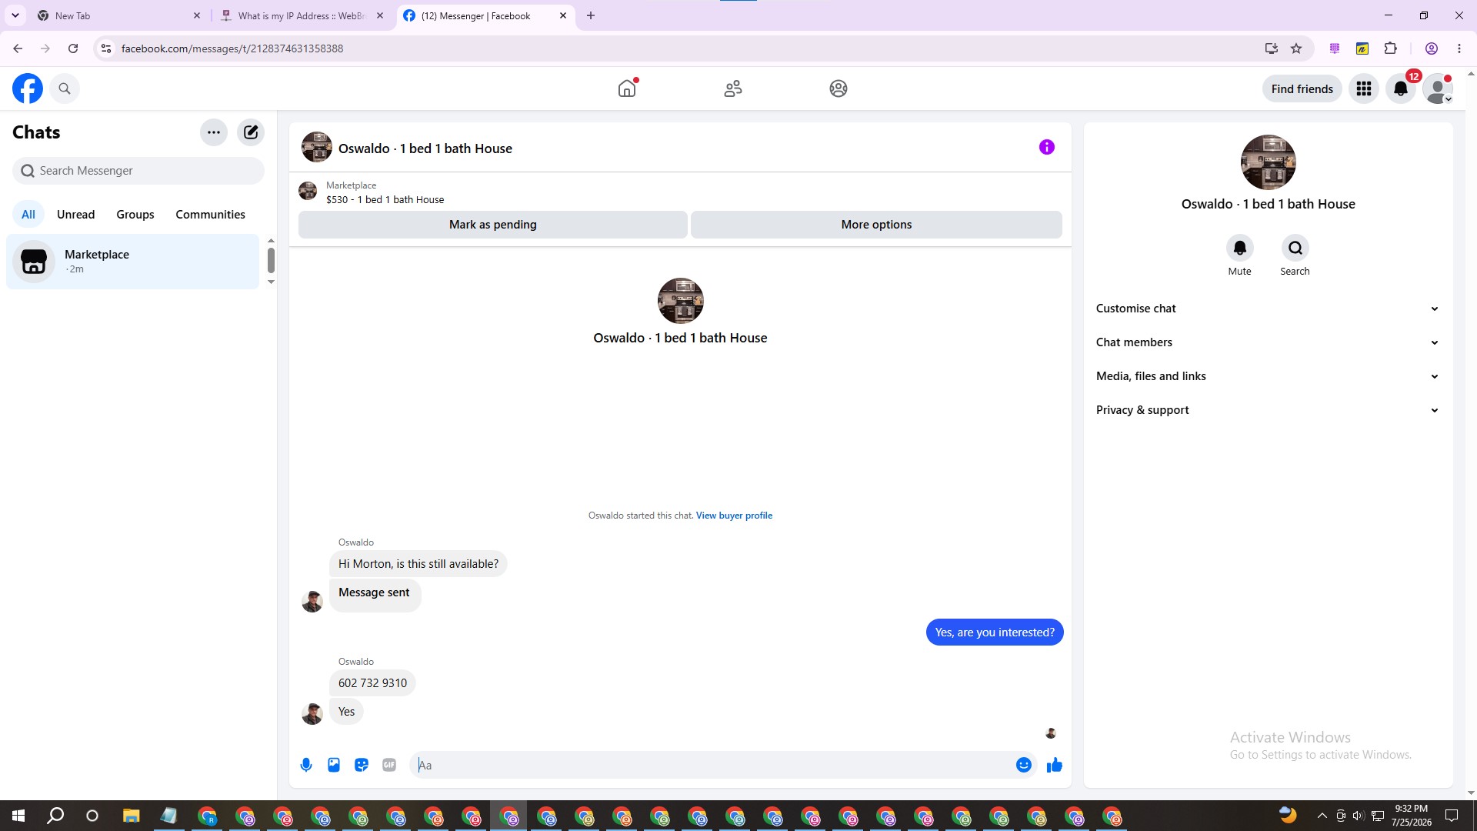Open the Windows taskbar search
Screen dimensions: 1477x831
coord(55,816)
